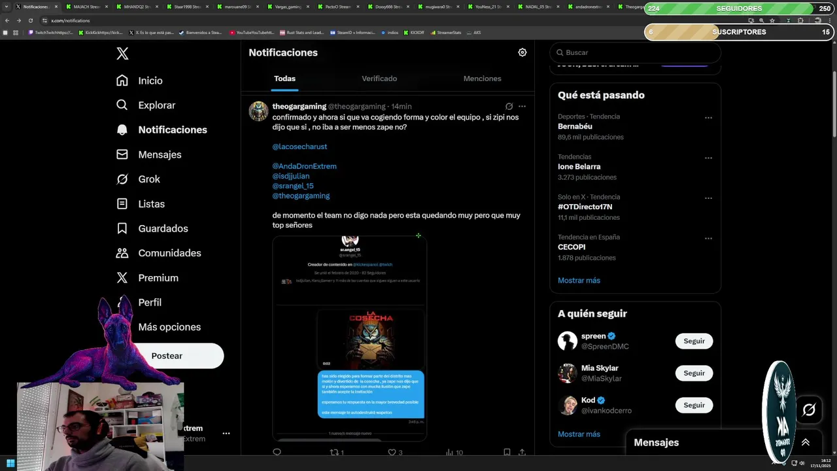This screenshot has width=837, height=471.
Task: Open the @srangel_15 mention
Action: tap(293, 186)
